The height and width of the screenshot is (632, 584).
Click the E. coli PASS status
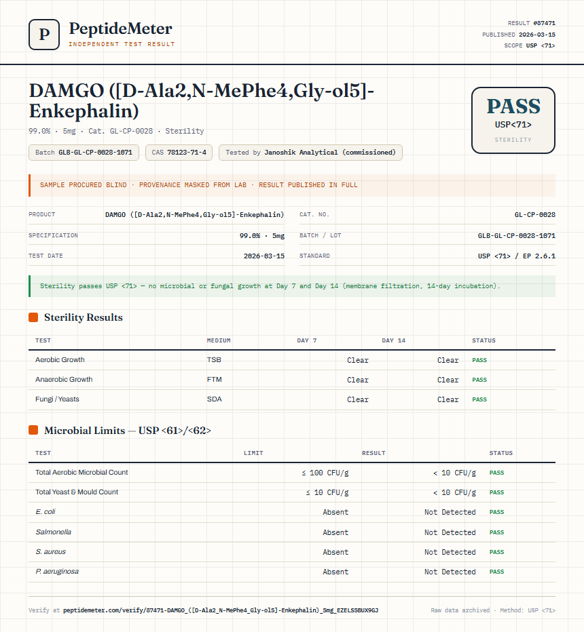(x=497, y=512)
